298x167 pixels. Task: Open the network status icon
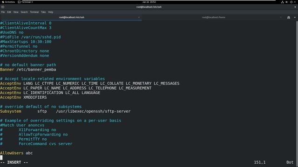coord(283,2)
